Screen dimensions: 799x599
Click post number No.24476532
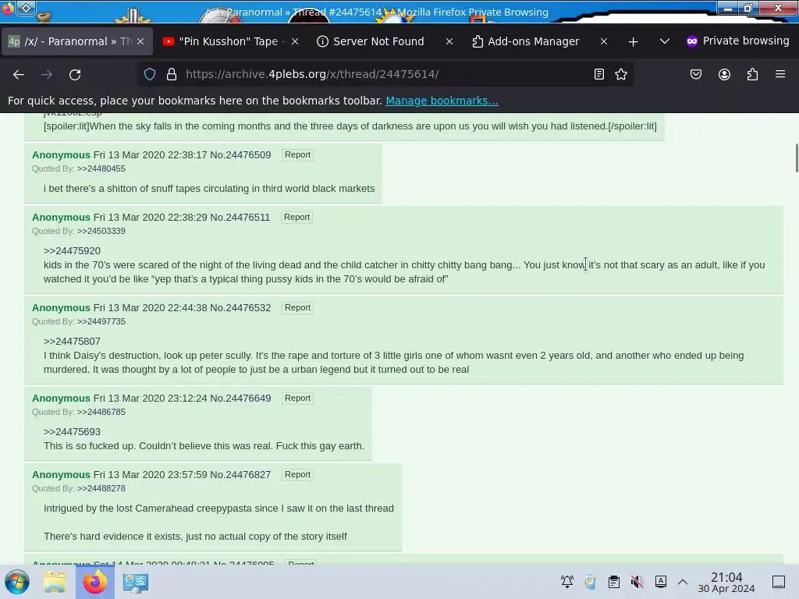pos(240,307)
